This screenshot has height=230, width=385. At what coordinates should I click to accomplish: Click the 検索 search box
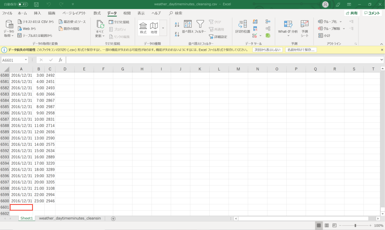point(176,13)
